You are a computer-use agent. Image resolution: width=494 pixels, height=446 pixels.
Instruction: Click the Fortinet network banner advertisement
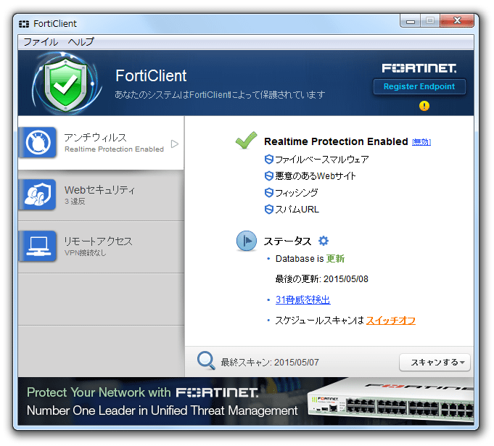click(246, 401)
